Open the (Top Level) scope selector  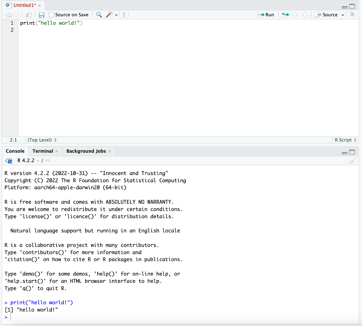point(42,140)
